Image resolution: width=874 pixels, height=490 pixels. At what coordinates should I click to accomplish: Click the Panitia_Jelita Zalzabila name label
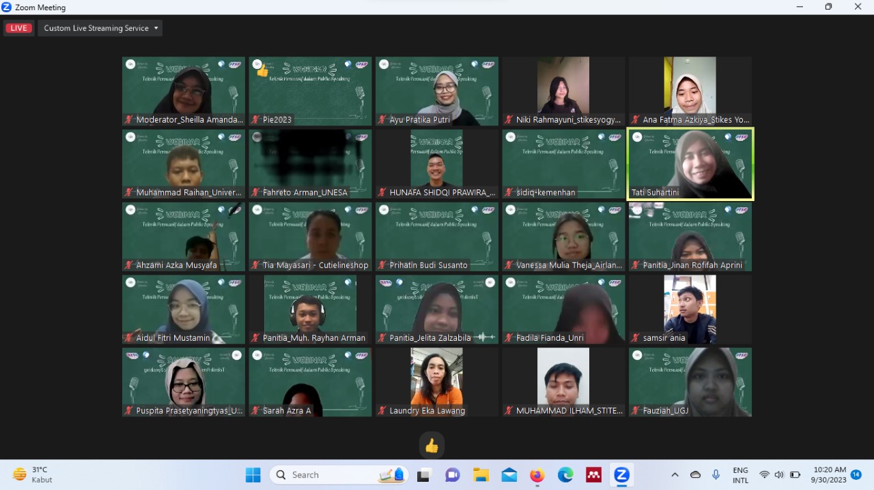pyautogui.click(x=429, y=338)
